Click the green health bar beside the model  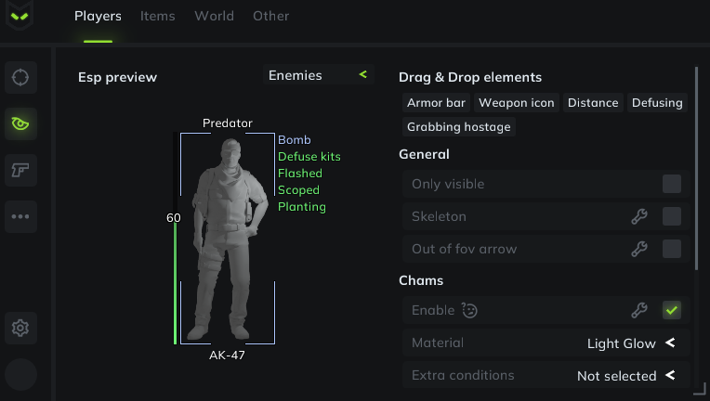pos(175,284)
